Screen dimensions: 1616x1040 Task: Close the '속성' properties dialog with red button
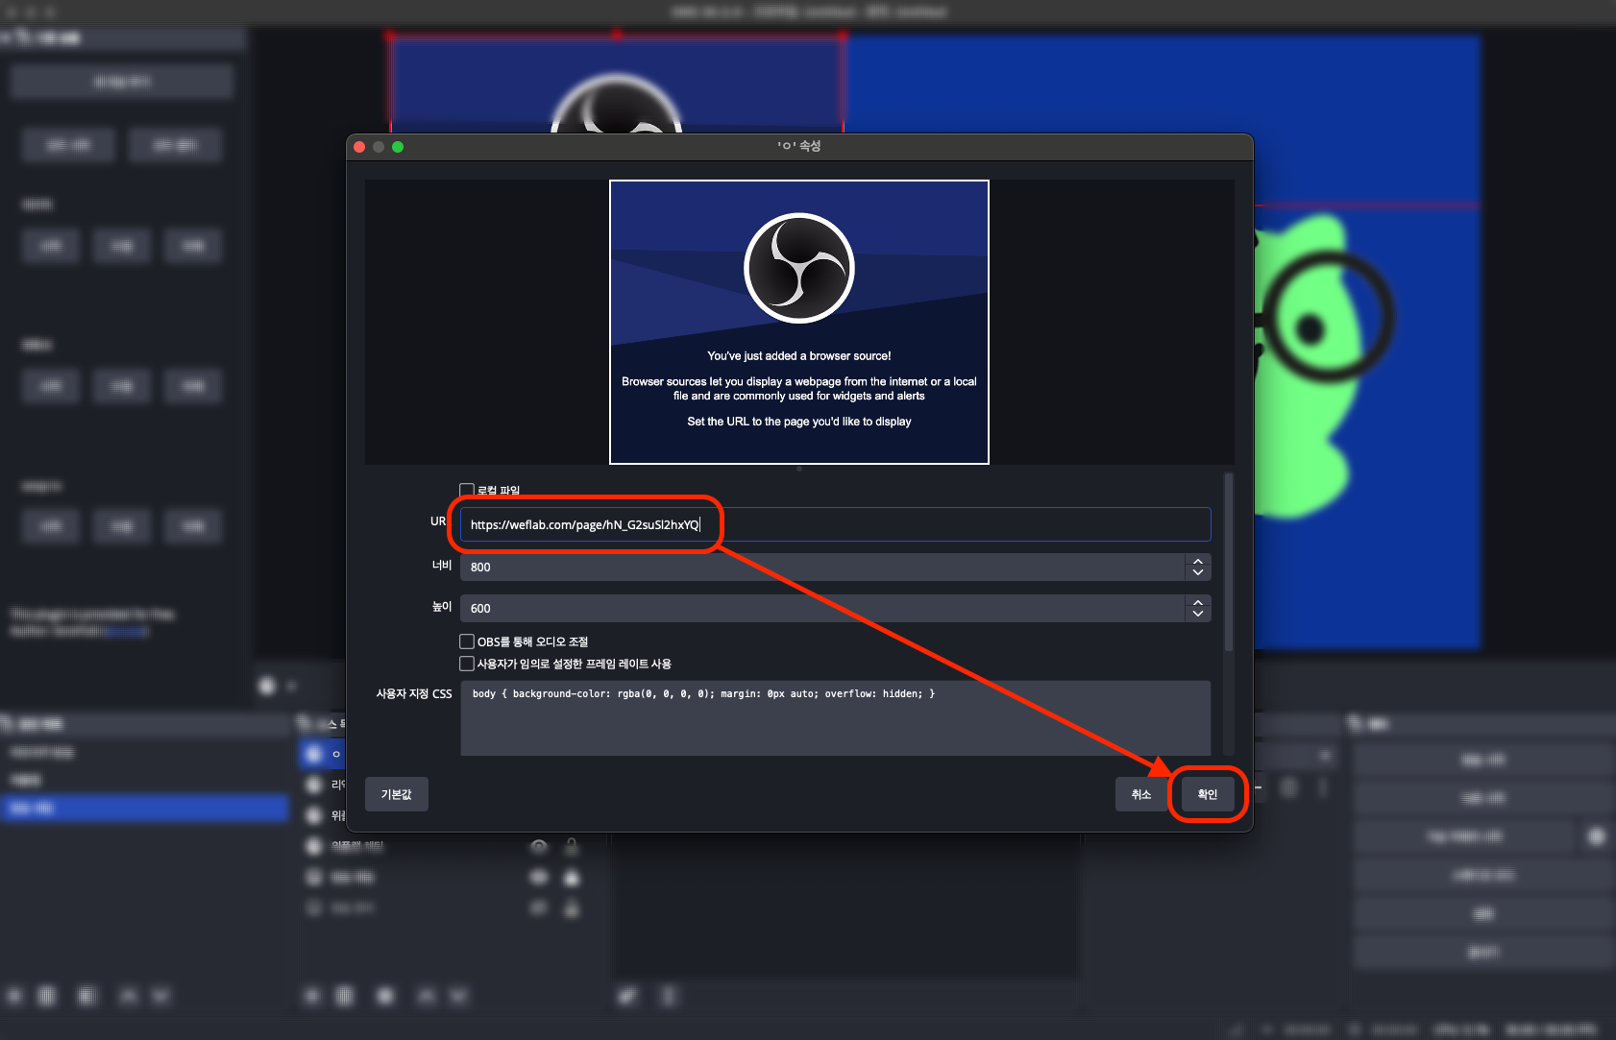[359, 147]
